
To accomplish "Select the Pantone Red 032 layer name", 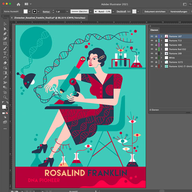I will pos(178,49).
